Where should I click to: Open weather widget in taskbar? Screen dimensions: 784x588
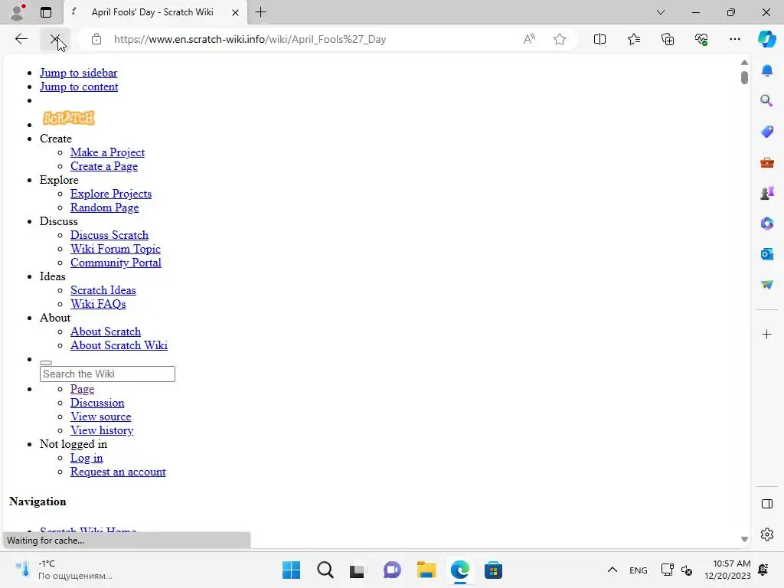(63, 570)
